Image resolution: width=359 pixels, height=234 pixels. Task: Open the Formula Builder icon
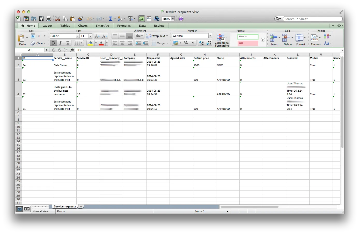141,18
